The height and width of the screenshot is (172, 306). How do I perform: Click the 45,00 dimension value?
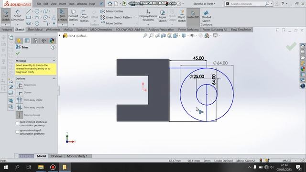198,58
